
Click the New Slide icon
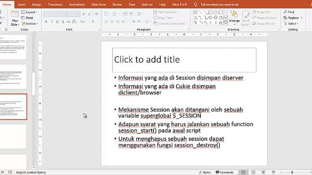point(15,14)
